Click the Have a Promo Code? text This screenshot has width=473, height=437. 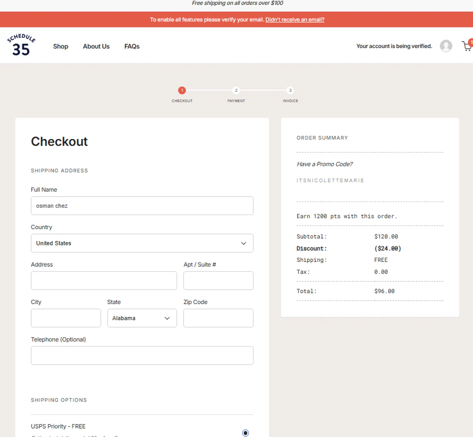pos(324,164)
